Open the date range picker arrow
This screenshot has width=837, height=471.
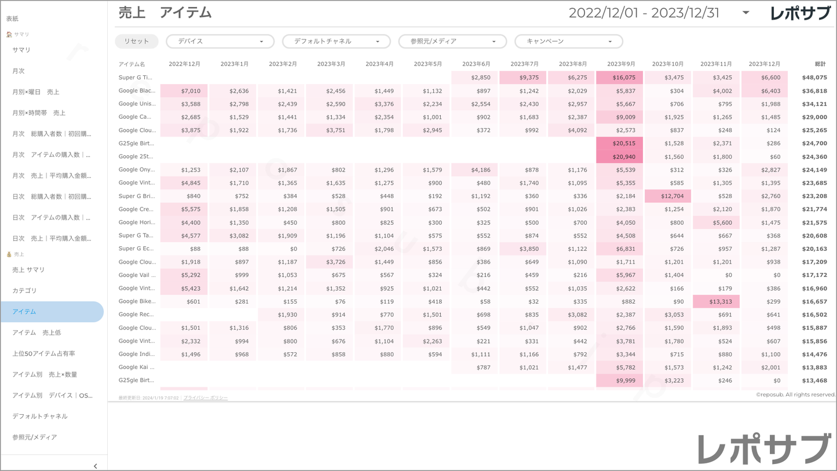(745, 13)
